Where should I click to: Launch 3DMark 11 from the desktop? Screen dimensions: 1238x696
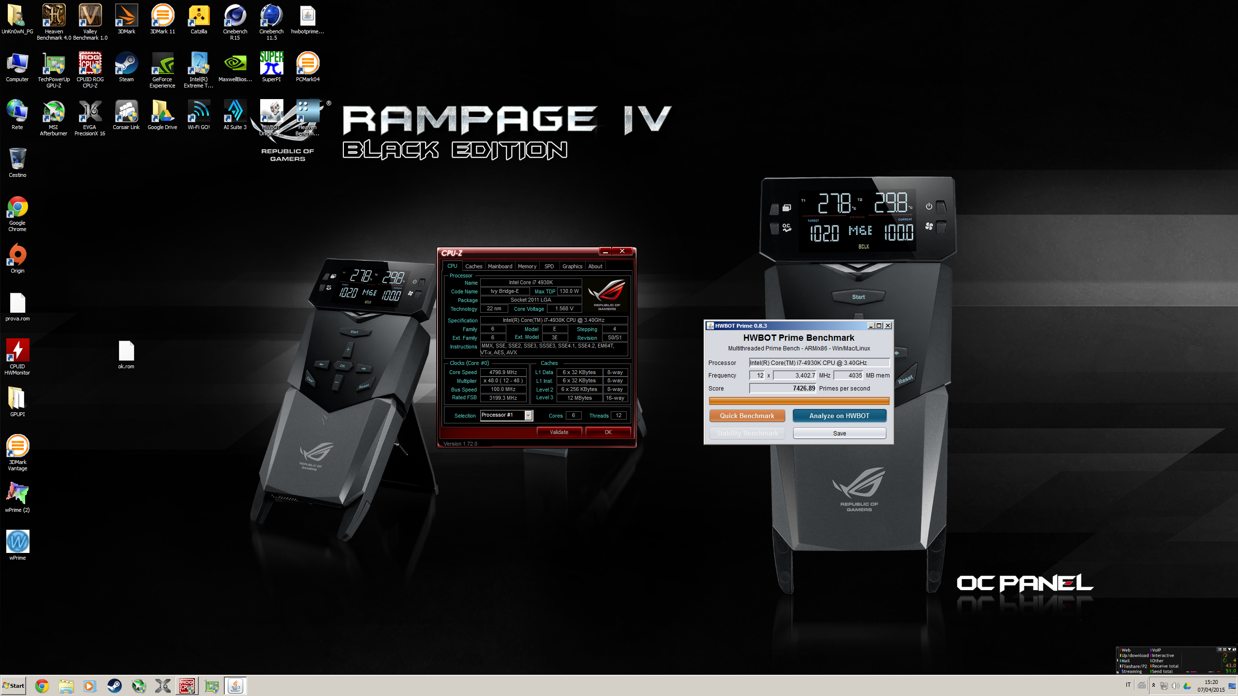[162, 19]
